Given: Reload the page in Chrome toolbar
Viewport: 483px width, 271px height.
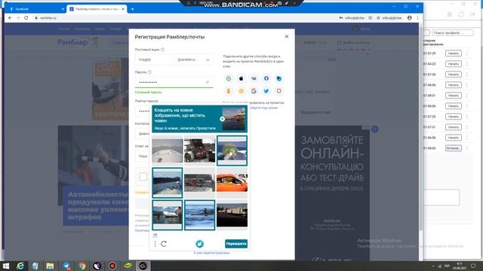Looking at the screenshot, I should (26, 18).
